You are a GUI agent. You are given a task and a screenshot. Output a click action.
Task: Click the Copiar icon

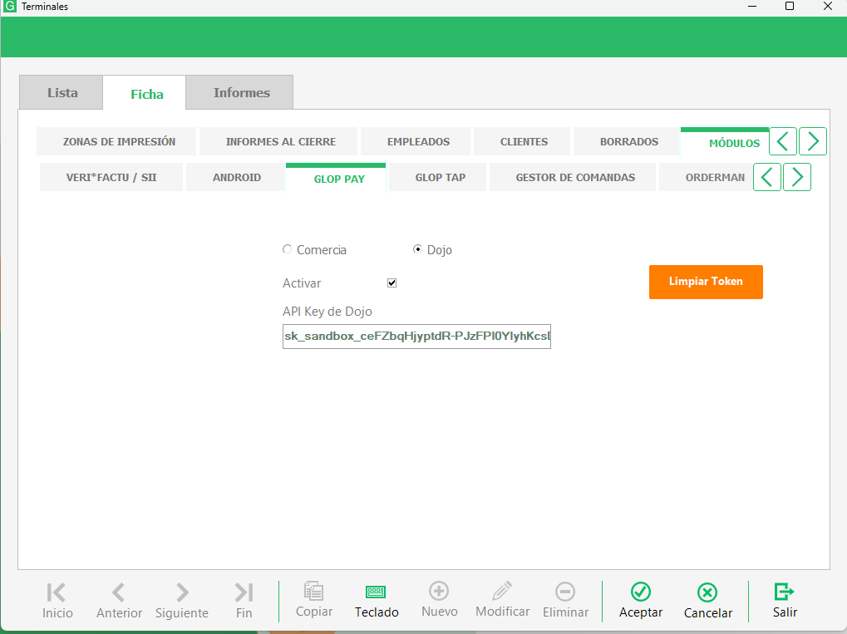(x=314, y=591)
